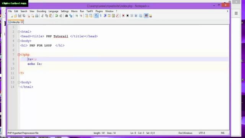Viewport: 245px width, 138px height.
Task: Click Close All documents toolbar icon
Action: pyautogui.click(x=33, y=16)
